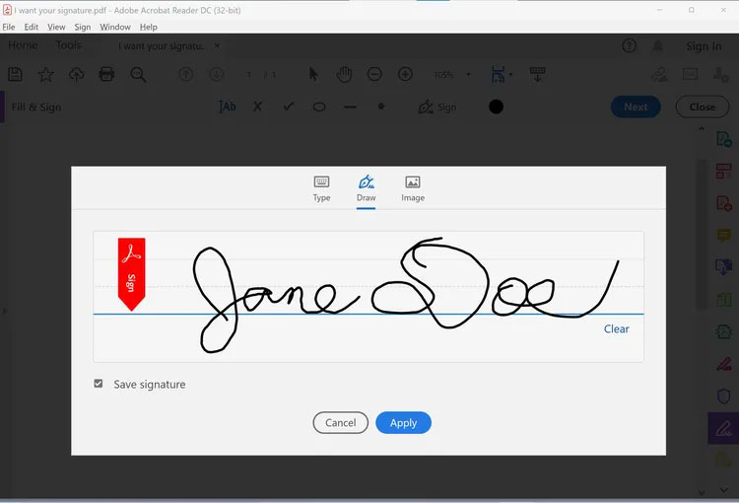Click the magnifier search icon

(x=138, y=74)
